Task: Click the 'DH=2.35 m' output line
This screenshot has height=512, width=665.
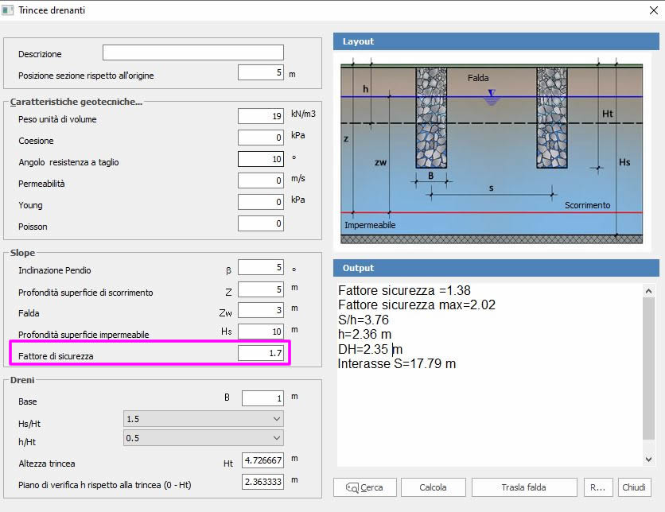Action: 370,349
